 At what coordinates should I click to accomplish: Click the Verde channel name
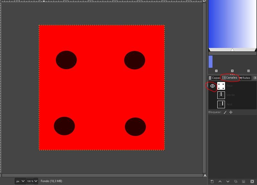231,95
